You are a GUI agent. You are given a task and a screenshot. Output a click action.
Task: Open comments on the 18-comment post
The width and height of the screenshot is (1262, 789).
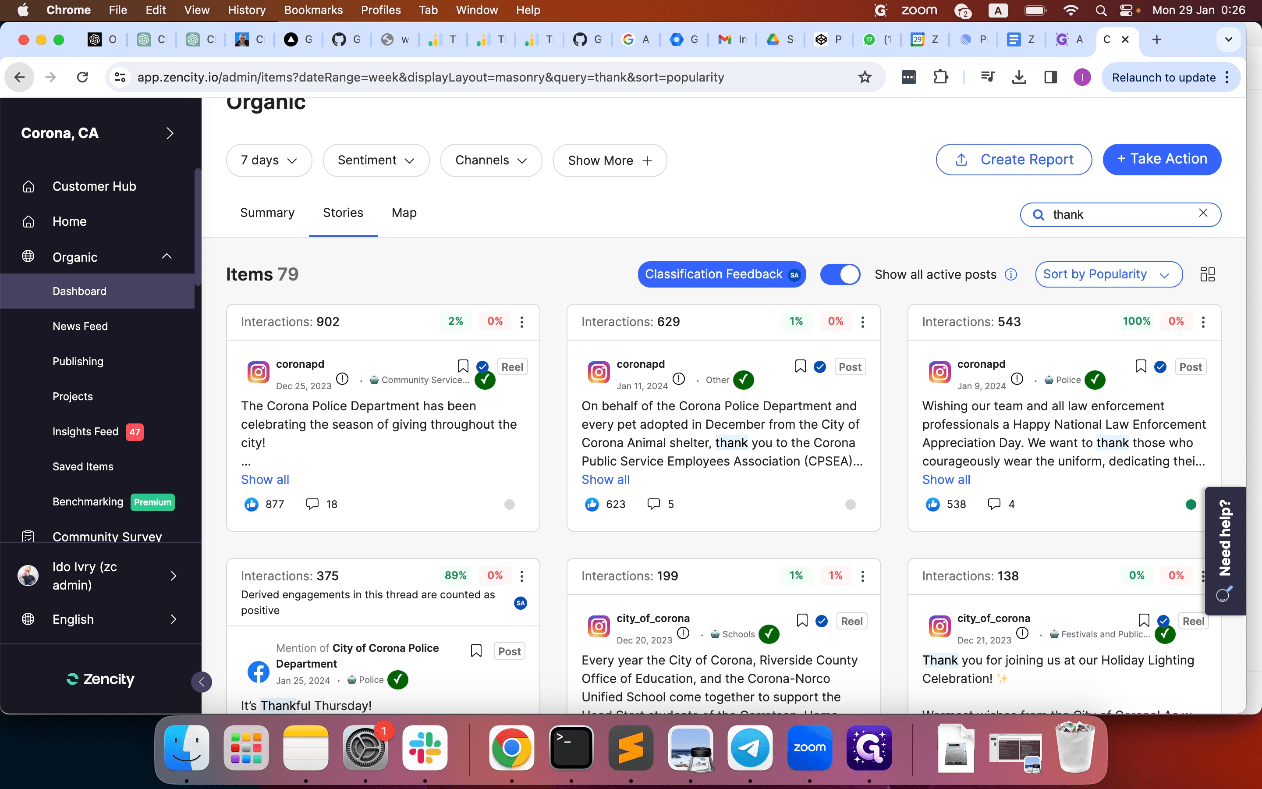(312, 504)
